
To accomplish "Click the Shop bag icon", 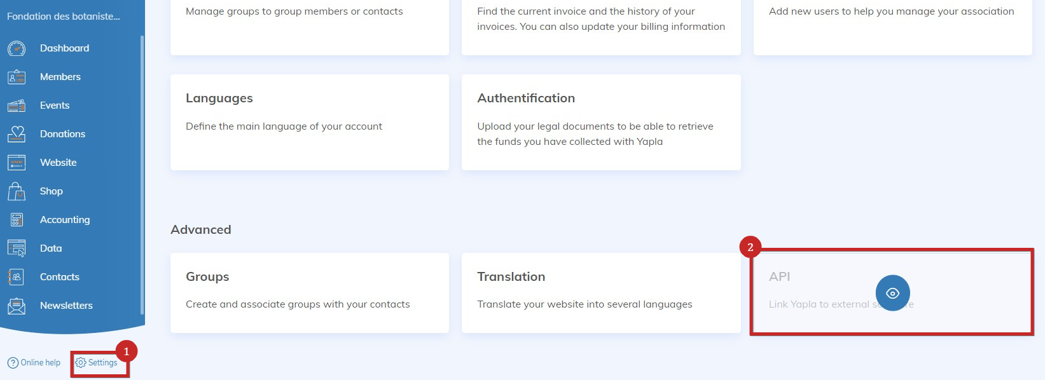I will [x=17, y=191].
